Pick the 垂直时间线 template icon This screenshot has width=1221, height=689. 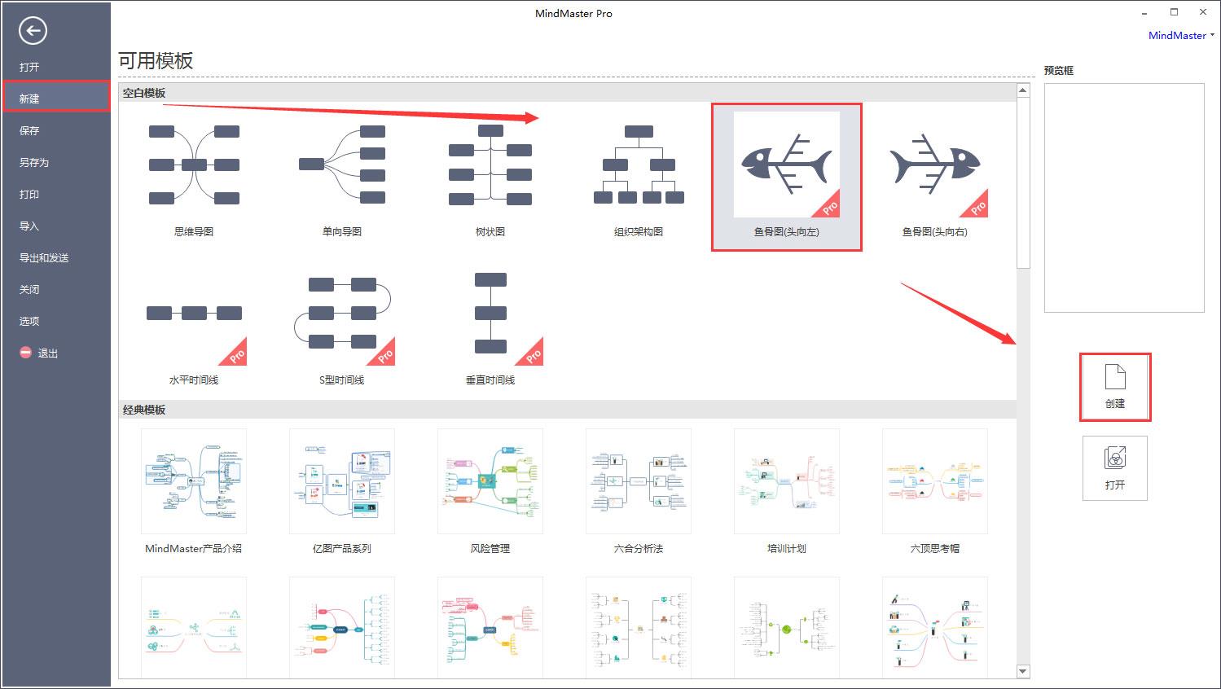tap(490, 313)
